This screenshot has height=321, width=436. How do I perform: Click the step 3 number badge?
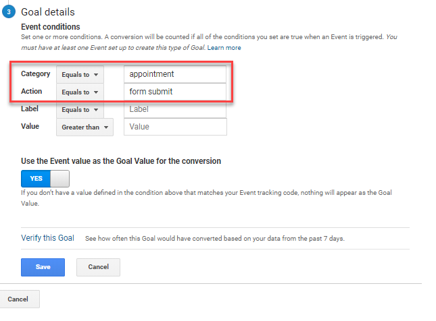click(x=9, y=13)
